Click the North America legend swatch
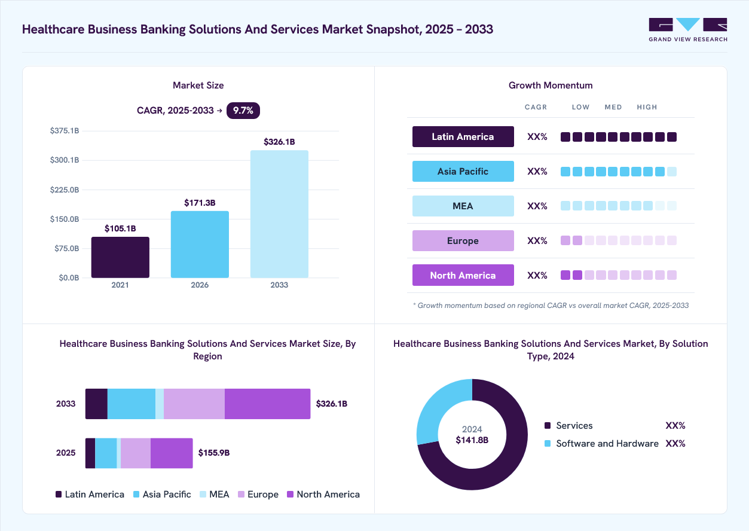This screenshot has height=531, width=749. pos(291,495)
